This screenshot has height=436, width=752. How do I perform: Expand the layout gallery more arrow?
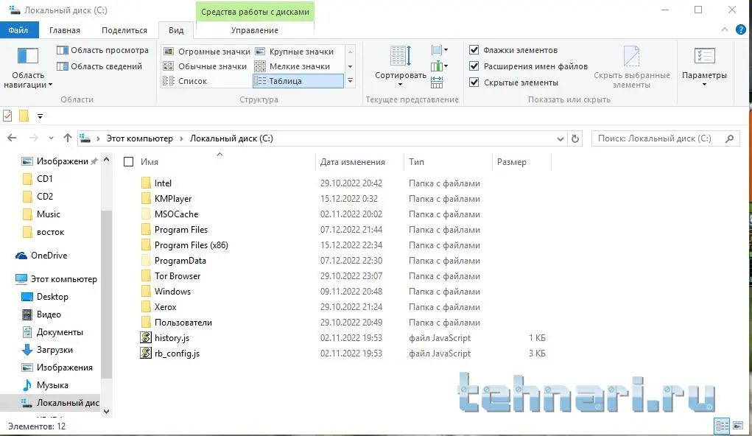pyautogui.click(x=350, y=81)
